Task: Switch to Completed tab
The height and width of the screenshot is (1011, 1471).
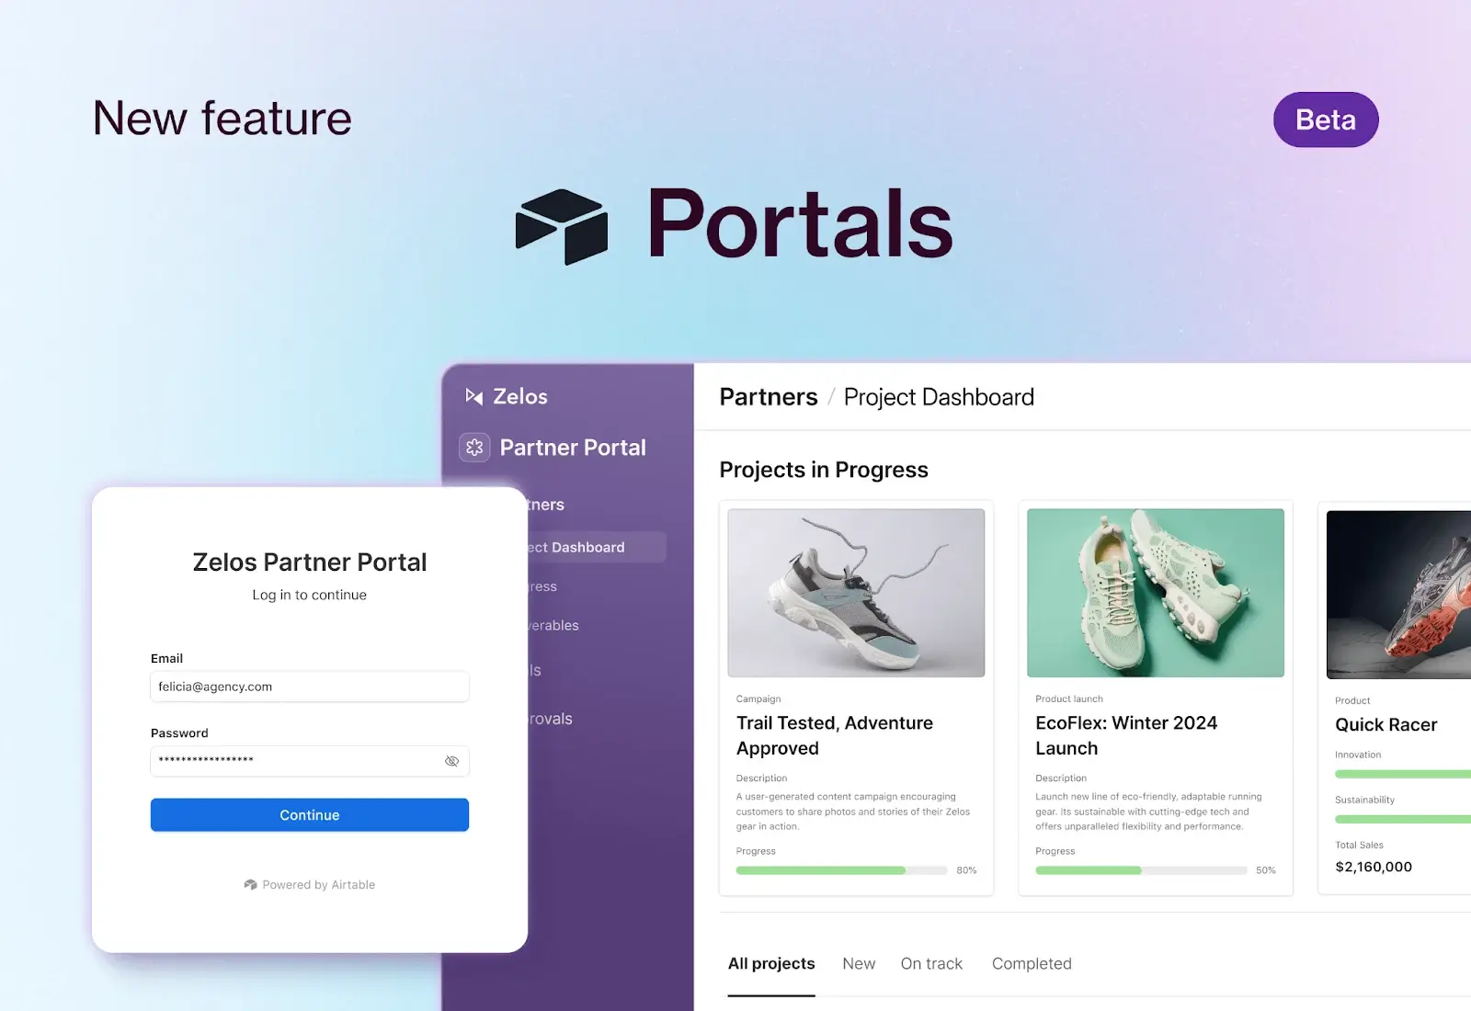Action: point(1032,963)
